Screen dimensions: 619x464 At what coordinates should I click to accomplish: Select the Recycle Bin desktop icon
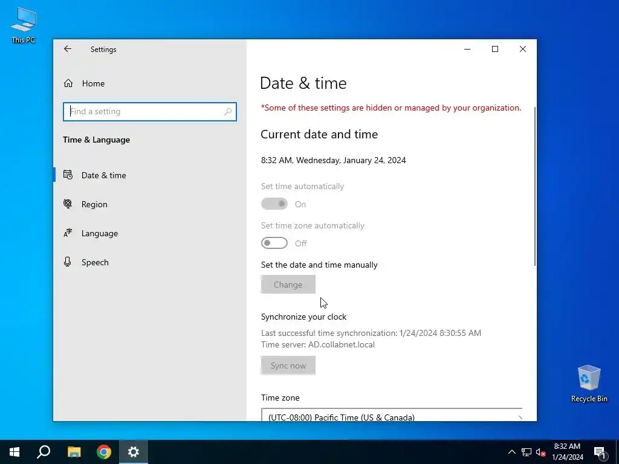pos(589,384)
